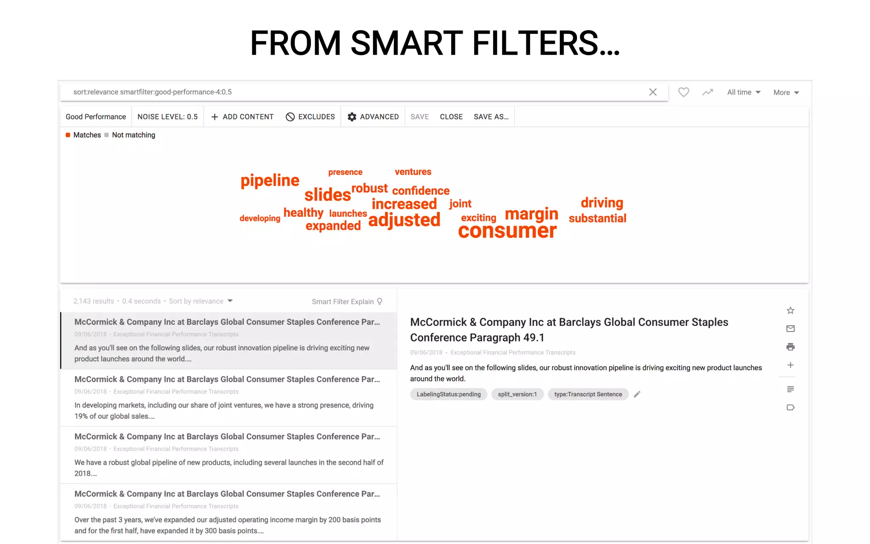The width and height of the screenshot is (870, 544).
Task: Click the word 'expanded' in the cloud
Action: (333, 226)
